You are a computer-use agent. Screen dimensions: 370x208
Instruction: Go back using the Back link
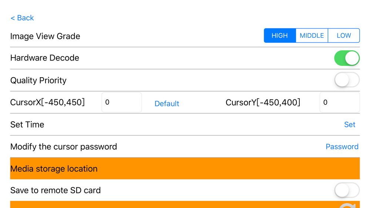(x=22, y=18)
